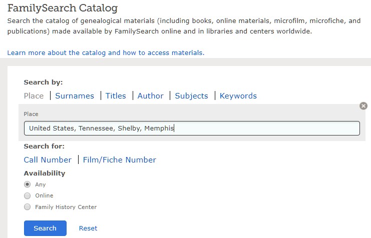Click the Reset link
This screenshot has height=238, width=371.
click(88, 228)
